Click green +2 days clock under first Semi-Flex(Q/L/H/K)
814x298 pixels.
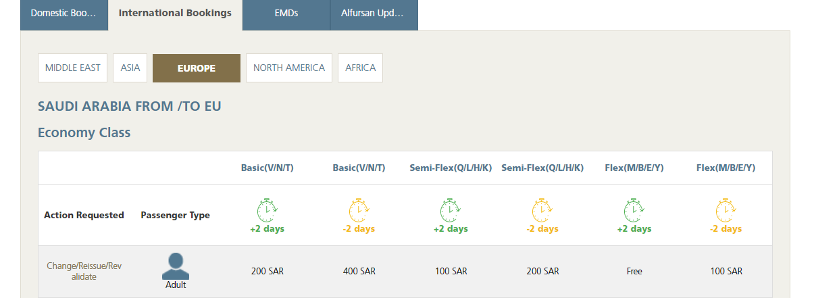451,210
